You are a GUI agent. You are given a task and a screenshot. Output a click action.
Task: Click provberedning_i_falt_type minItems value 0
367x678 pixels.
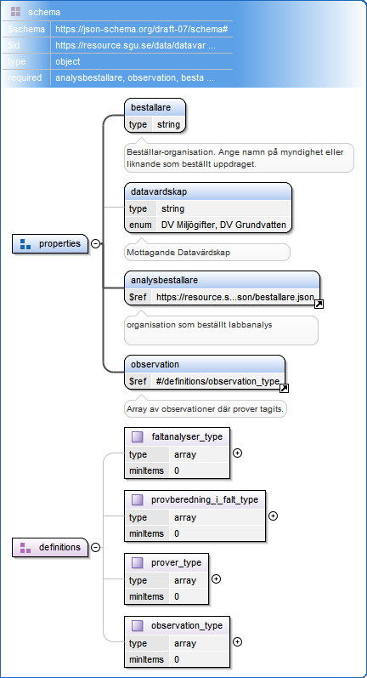click(177, 533)
